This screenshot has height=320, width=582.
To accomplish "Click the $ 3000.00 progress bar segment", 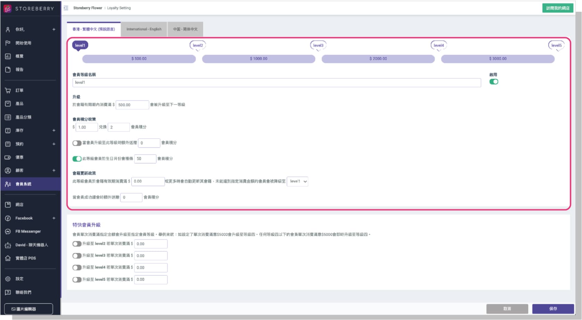I will click(498, 59).
